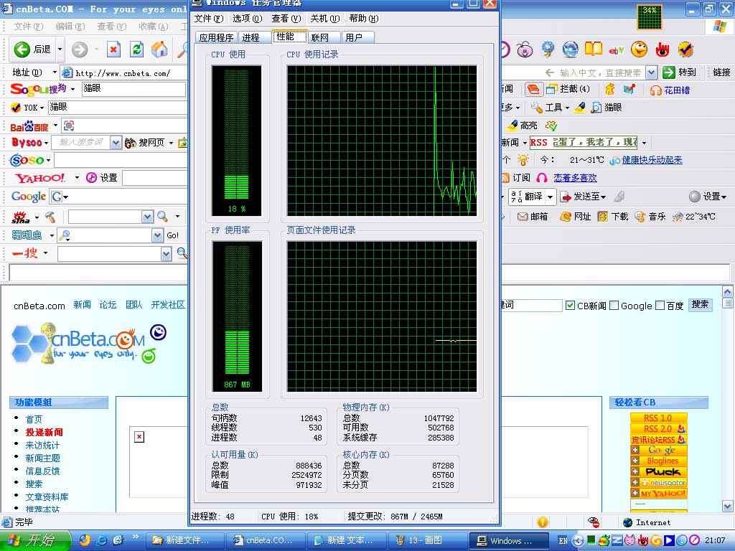
Task: Click the 搜索 button on cnBeta page
Action: [701, 304]
